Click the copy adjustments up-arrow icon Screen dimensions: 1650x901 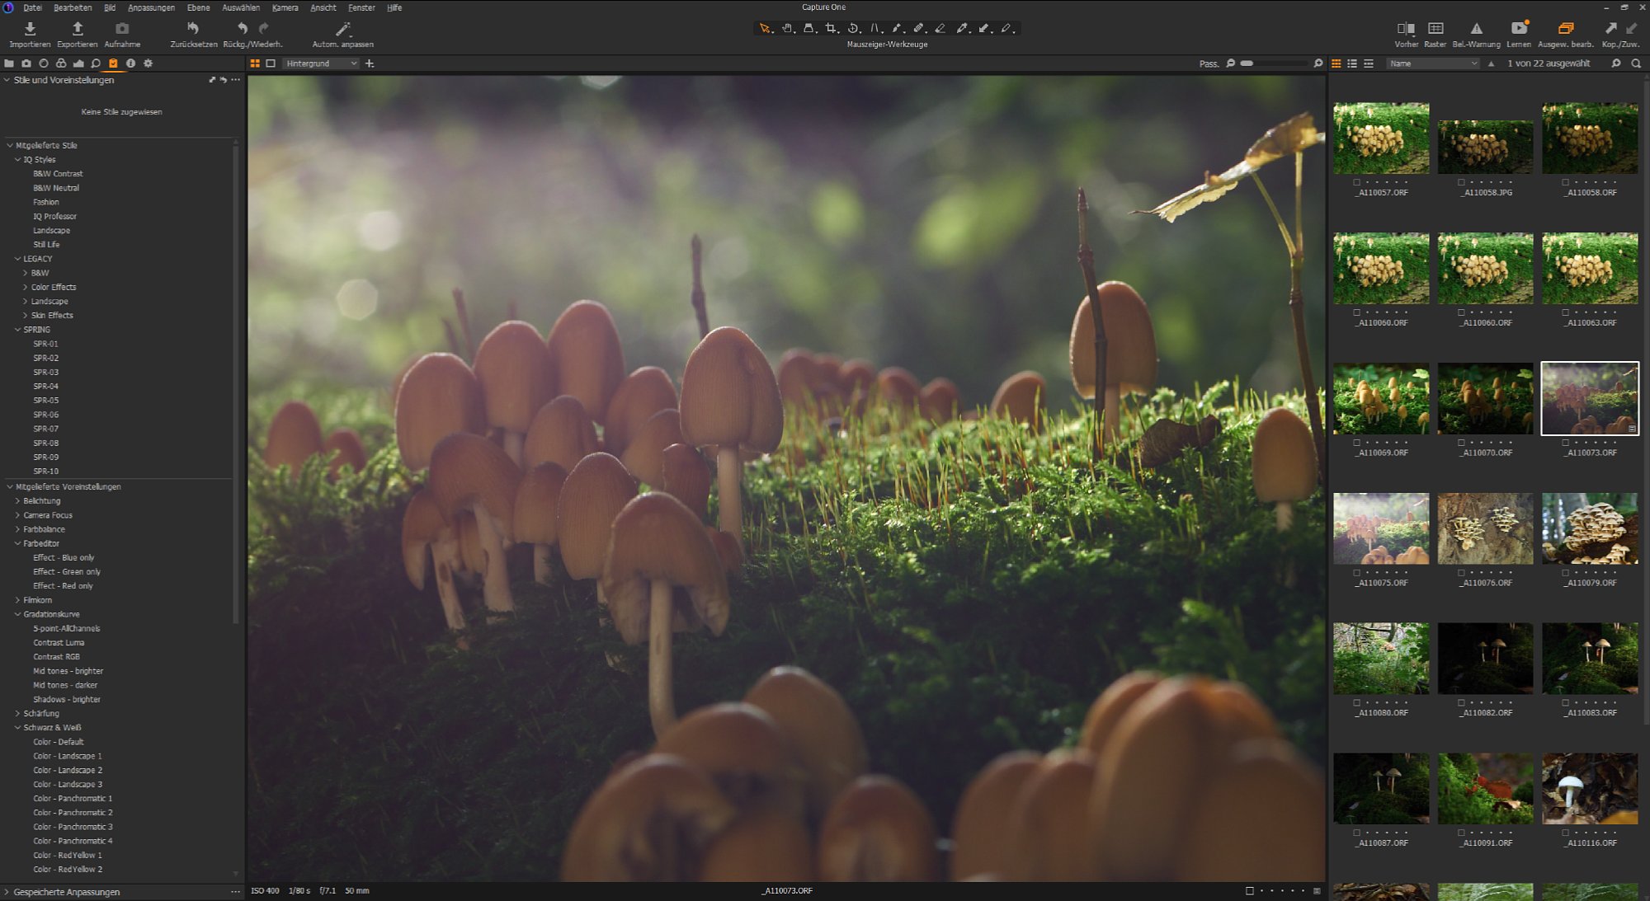pyautogui.click(x=1610, y=29)
